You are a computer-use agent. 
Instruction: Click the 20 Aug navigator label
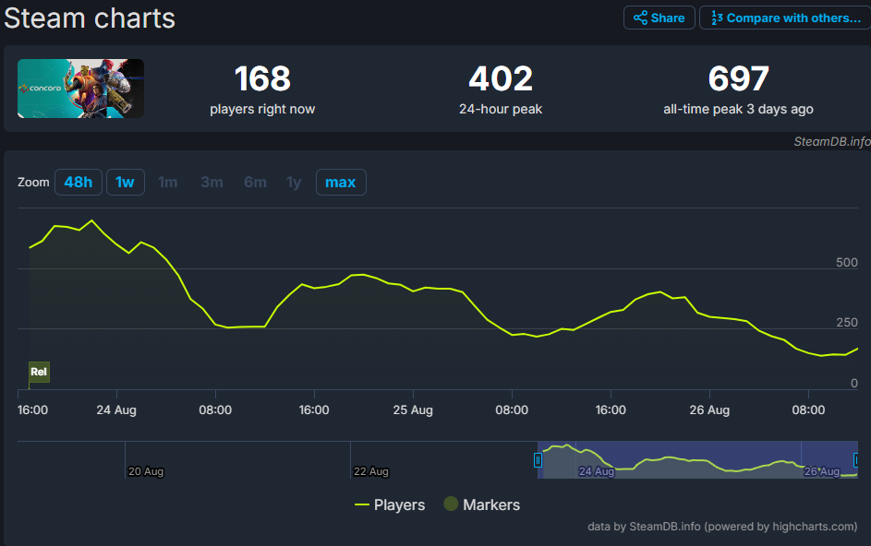(146, 471)
